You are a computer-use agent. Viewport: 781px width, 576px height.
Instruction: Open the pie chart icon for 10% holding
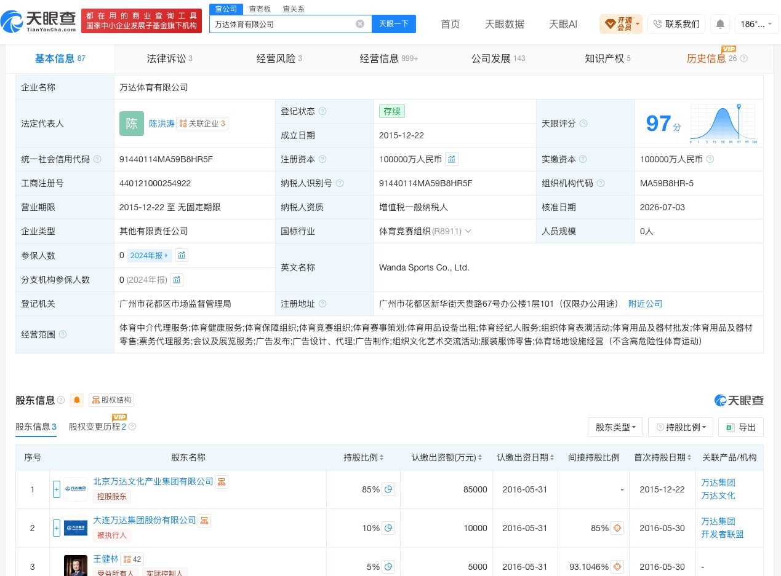point(388,528)
